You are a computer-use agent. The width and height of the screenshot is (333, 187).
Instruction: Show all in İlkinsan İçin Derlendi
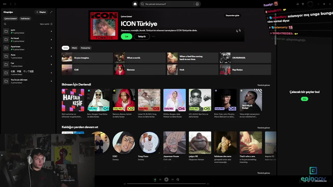point(264,85)
